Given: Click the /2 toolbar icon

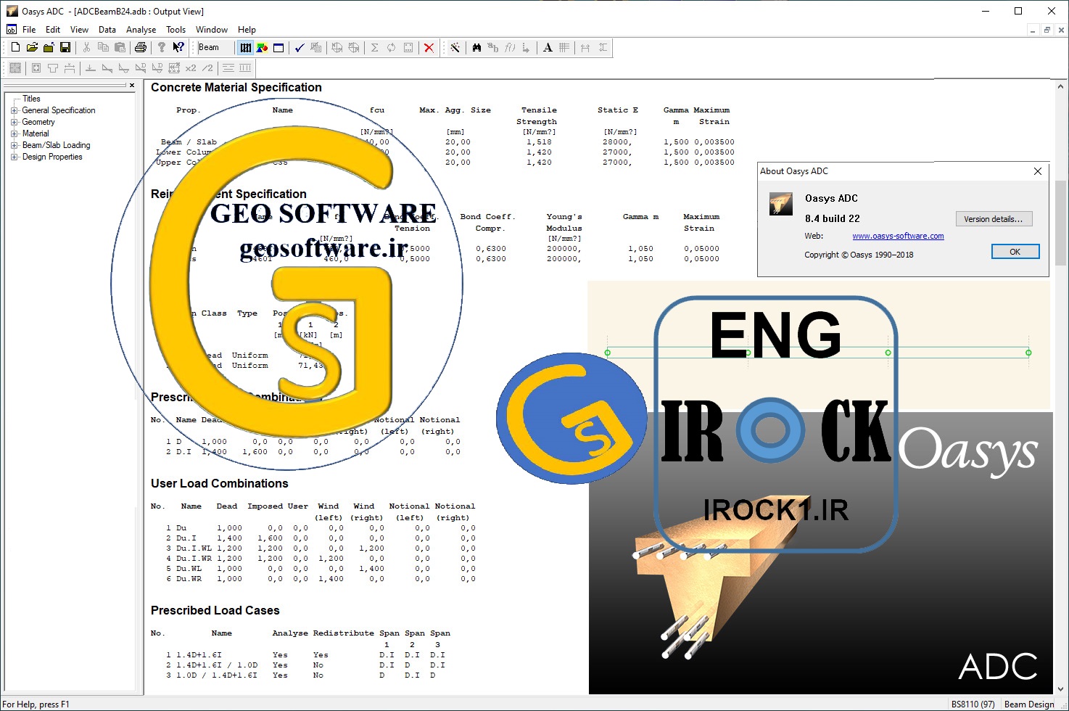Looking at the screenshot, I should [x=207, y=68].
